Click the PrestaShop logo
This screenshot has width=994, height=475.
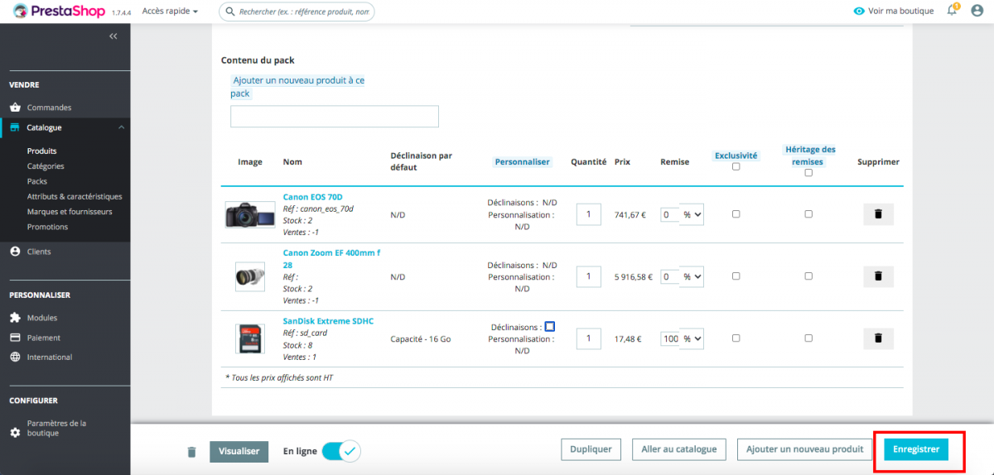tap(59, 12)
